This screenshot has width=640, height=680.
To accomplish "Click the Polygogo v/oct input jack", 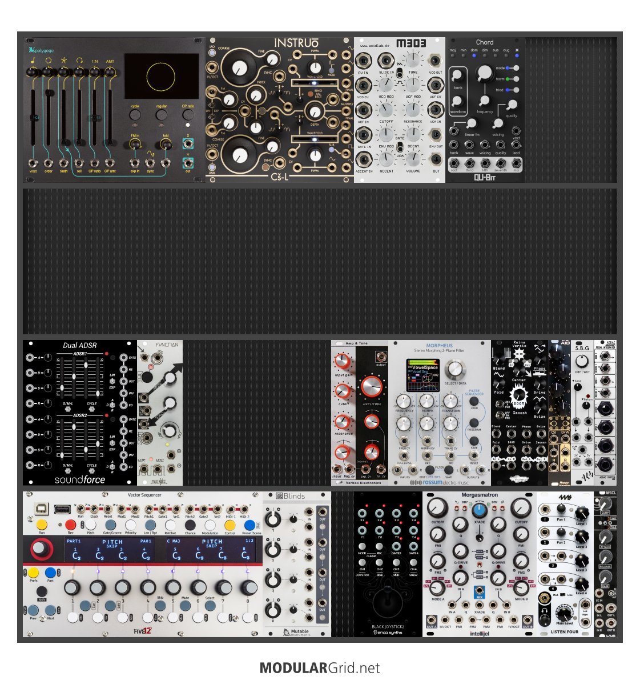I will (33, 163).
